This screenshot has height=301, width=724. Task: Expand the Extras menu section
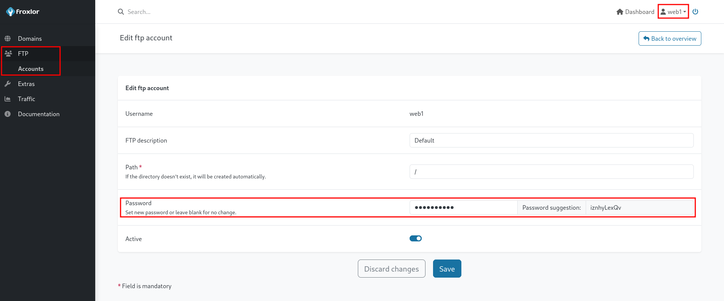(x=26, y=84)
